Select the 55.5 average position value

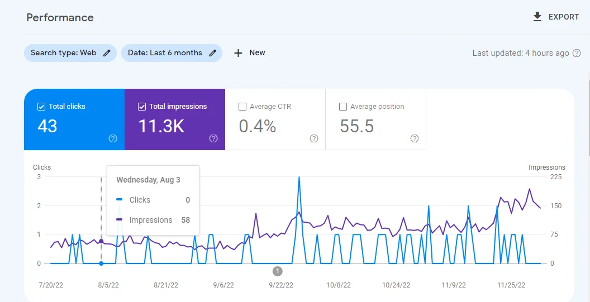click(356, 126)
